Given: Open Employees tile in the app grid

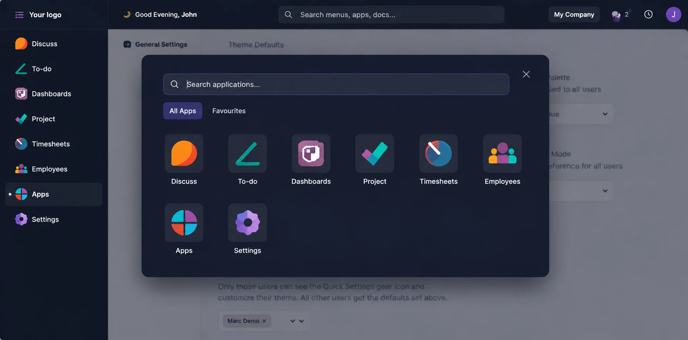Looking at the screenshot, I should coord(502,160).
